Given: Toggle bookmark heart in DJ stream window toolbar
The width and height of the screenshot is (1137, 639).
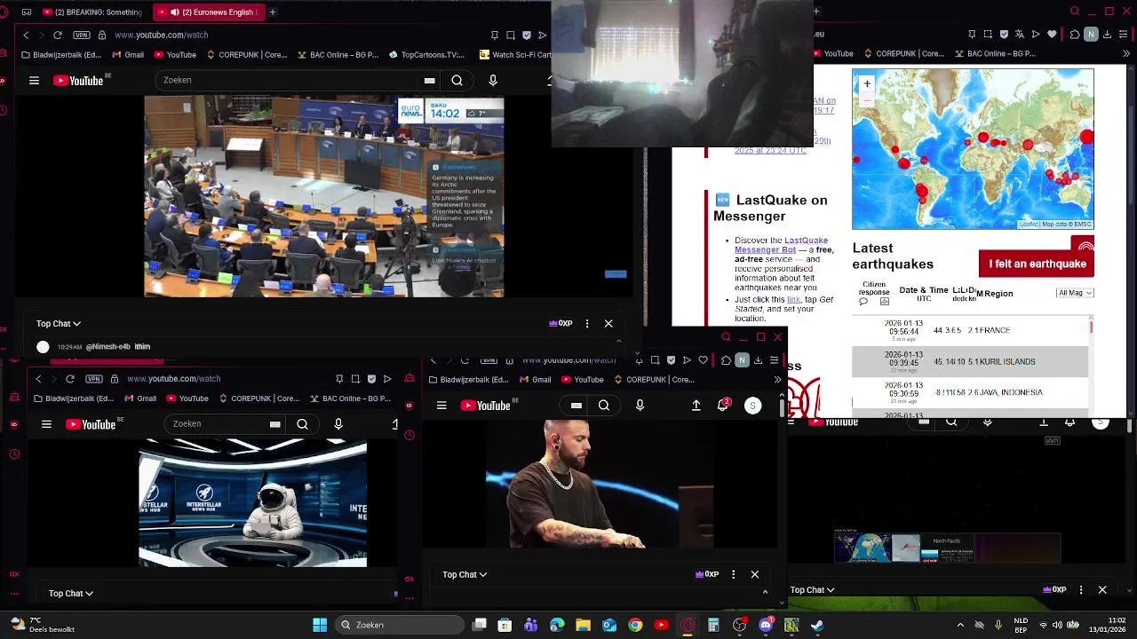Looking at the screenshot, I should click(x=704, y=360).
